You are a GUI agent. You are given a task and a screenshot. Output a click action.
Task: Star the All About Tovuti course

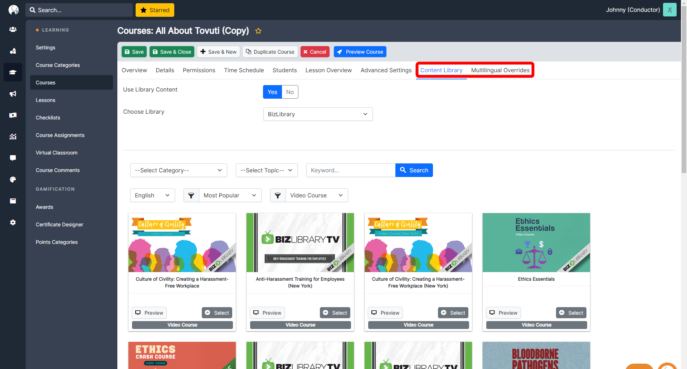[258, 31]
